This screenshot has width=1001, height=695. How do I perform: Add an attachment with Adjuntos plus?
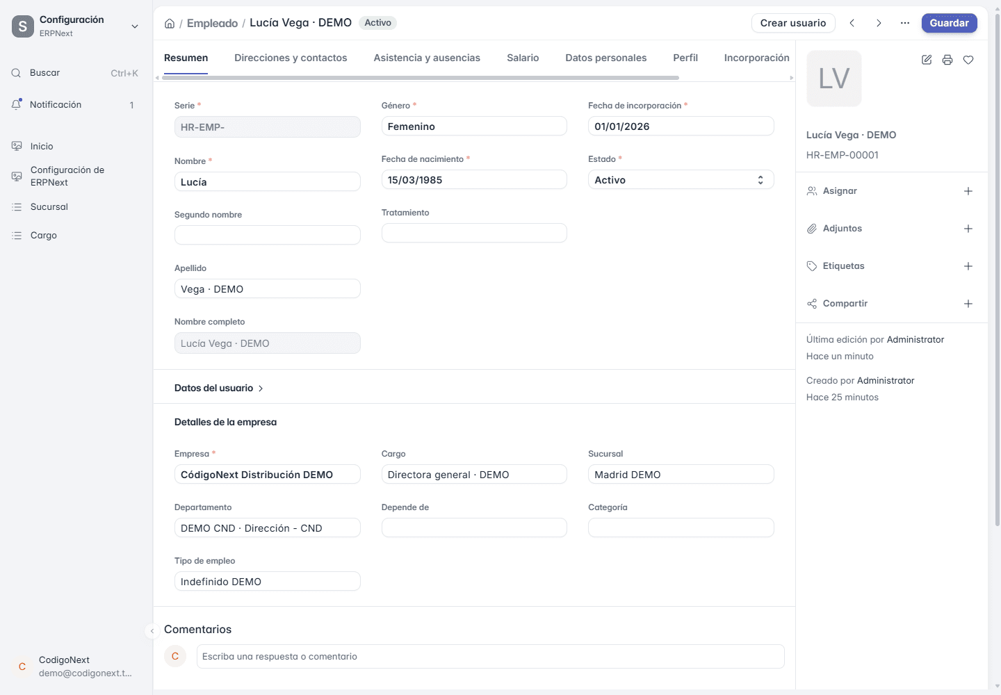coord(968,229)
